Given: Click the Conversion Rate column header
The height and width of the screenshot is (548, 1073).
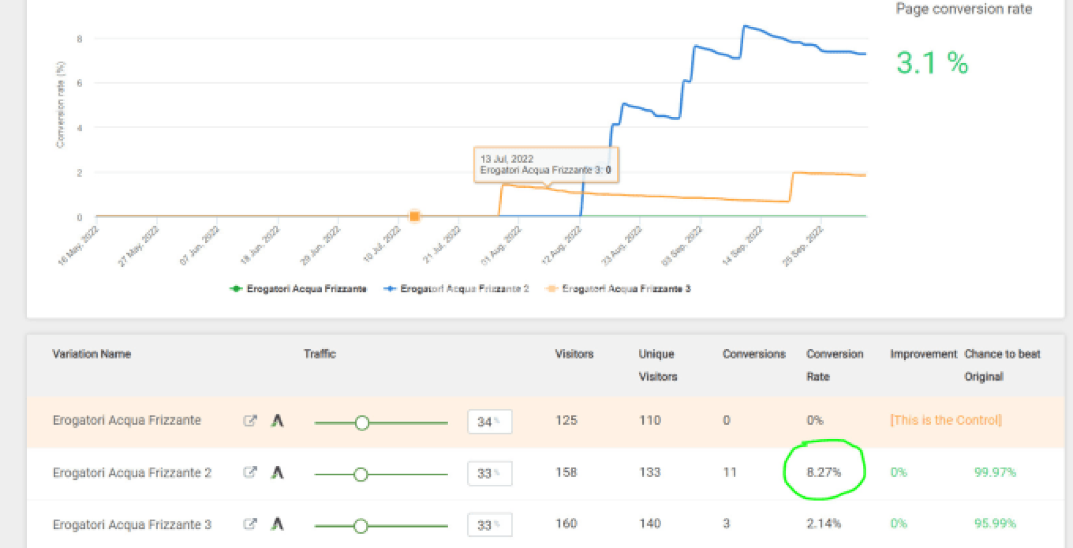Looking at the screenshot, I should point(834,365).
